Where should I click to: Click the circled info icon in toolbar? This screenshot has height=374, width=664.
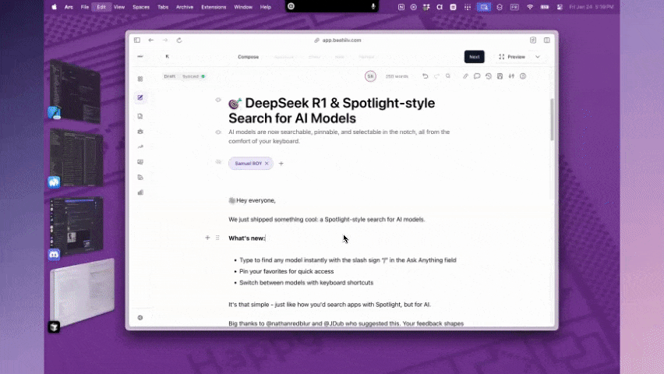pyautogui.click(x=523, y=76)
